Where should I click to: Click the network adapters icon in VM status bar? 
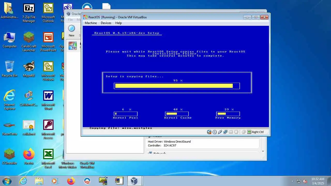(225, 132)
